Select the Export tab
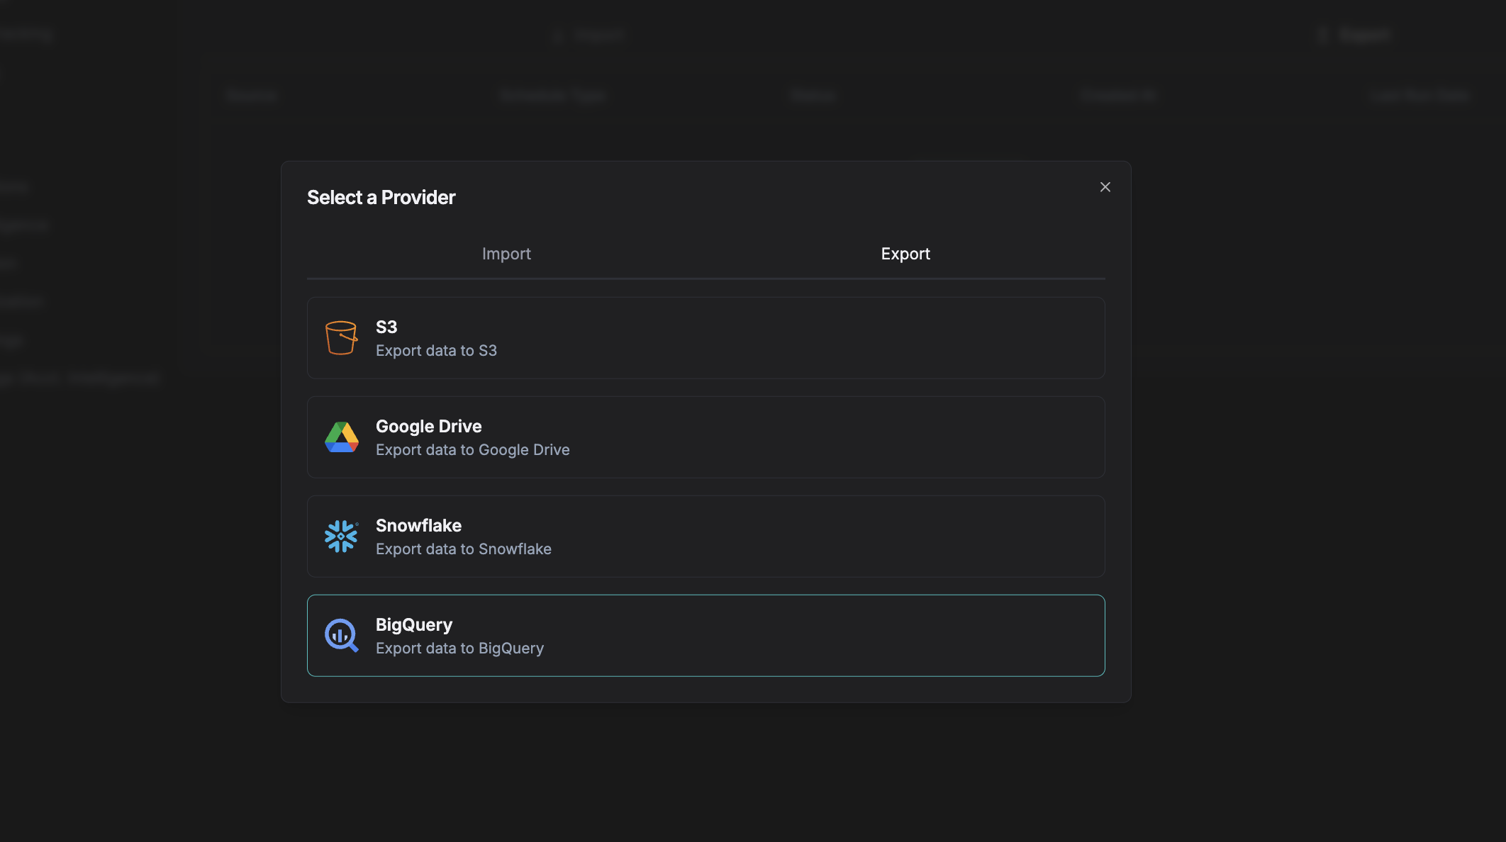The height and width of the screenshot is (842, 1506). pyautogui.click(x=905, y=254)
